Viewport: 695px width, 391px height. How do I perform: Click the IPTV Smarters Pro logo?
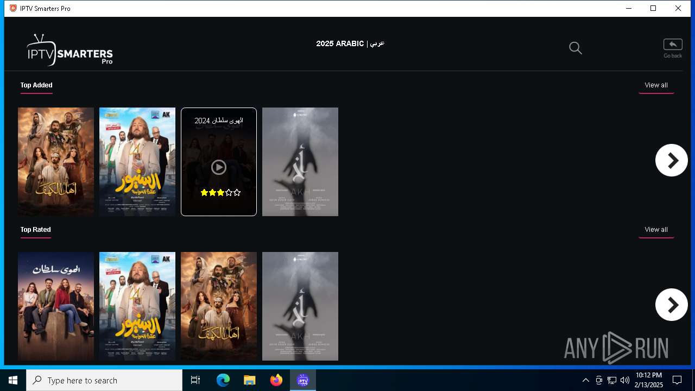point(69,50)
